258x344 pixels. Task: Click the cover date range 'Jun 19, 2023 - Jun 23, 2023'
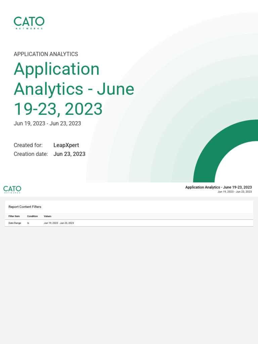click(47, 124)
